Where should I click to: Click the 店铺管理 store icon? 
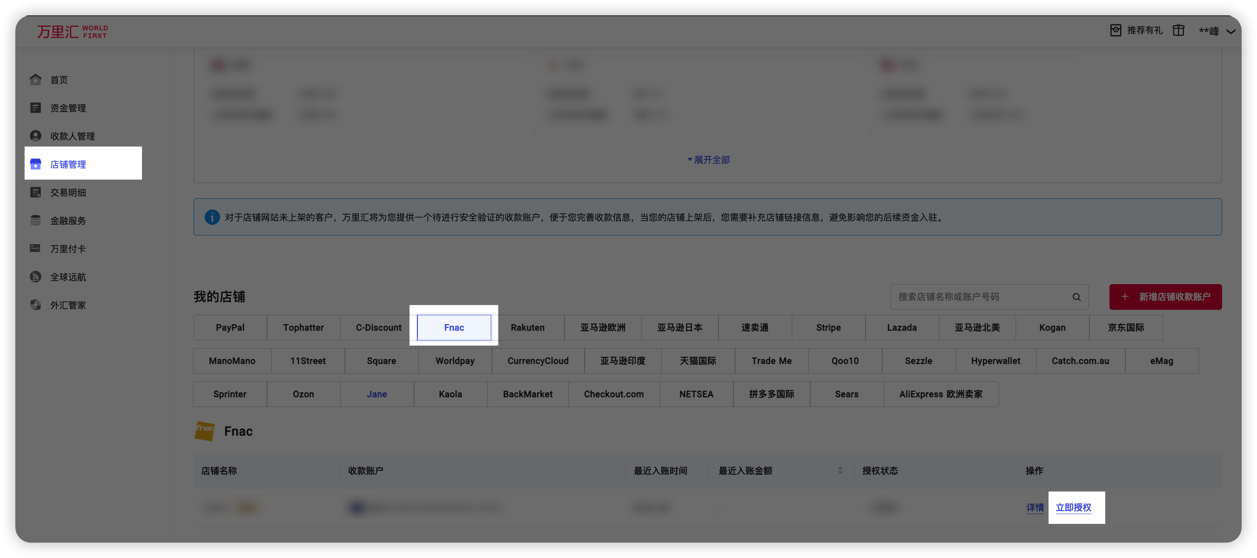pos(36,164)
